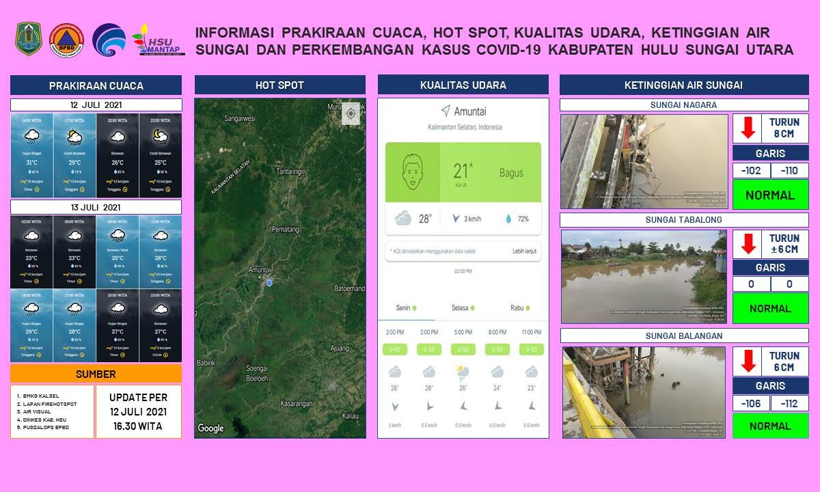Screen dimensions: 820x492
Task: Click the navigation arrow beside Amuntai title
Action: [446, 111]
